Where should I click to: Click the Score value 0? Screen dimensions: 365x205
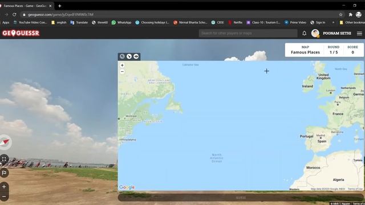click(352, 52)
